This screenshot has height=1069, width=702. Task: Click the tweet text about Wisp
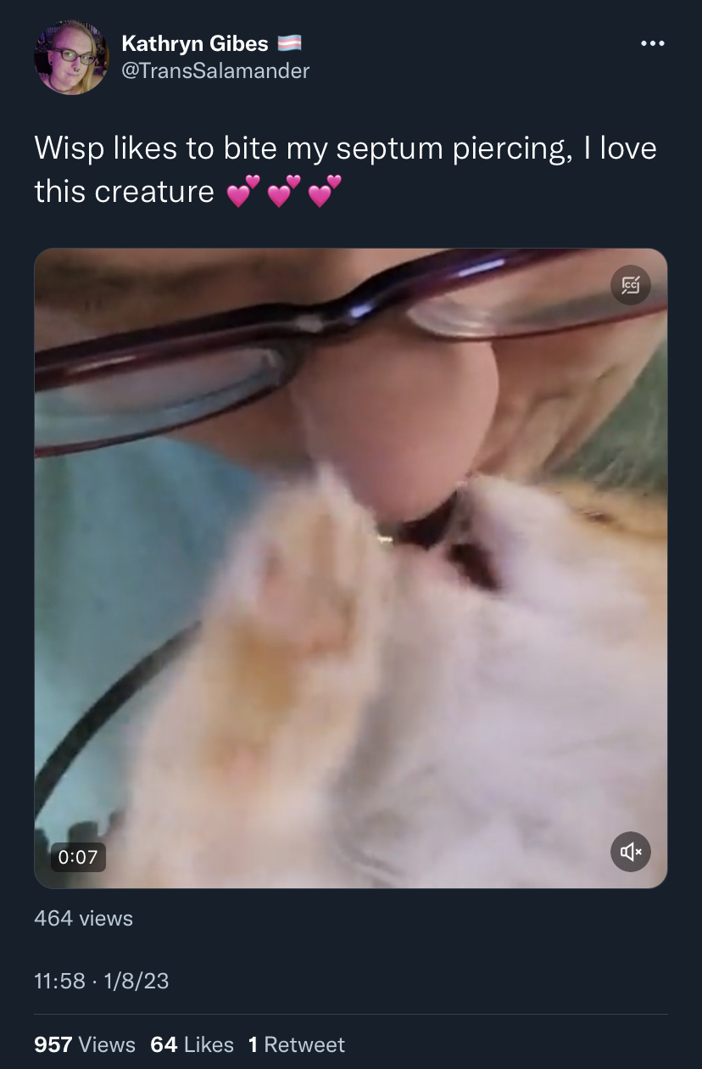[345, 170]
